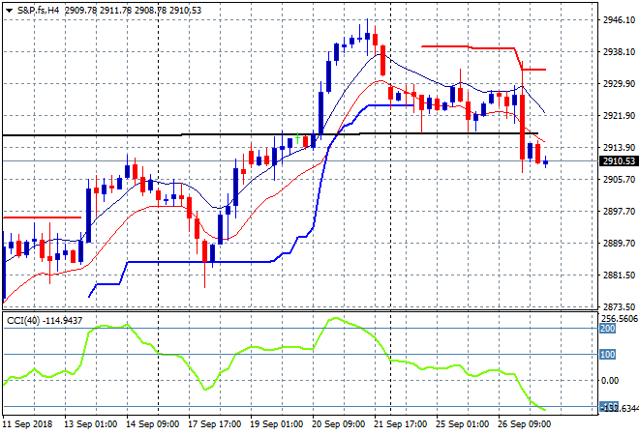This screenshot has width=639, height=435.
Task: Click the 2889.70 price scale value
Action: (619, 244)
